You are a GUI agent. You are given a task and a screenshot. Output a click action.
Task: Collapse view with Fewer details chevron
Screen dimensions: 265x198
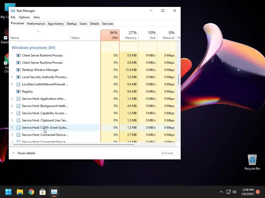click(x=13, y=153)
